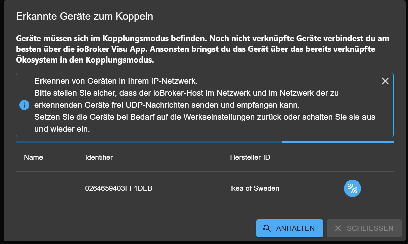The width and height of the screenshot is (408, 244).
Task: Click the dialog title Erkannte Geräte zum Koppeln
Action: 84,16
